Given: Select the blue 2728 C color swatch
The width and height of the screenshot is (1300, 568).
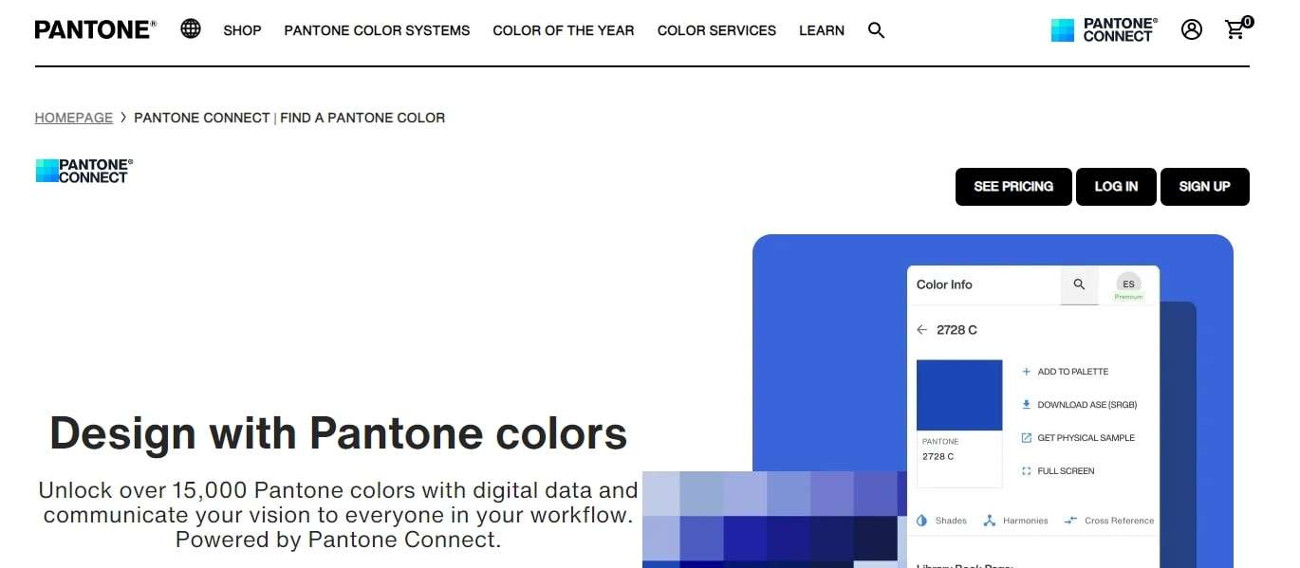Looking at the screenshot, I should pos(958,394).
